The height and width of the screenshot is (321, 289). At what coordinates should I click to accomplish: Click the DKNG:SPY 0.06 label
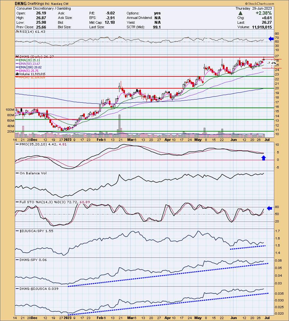tap(33, 260)
